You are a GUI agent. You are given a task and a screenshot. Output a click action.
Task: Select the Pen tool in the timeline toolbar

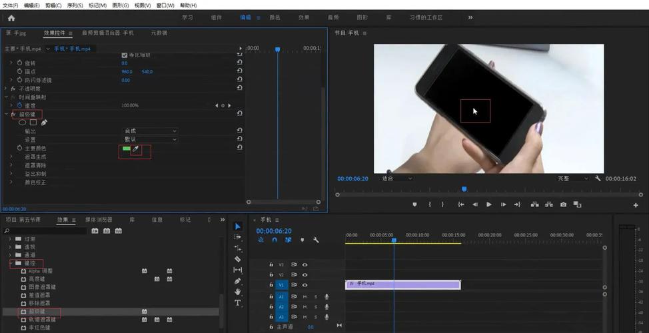pos(238,281)
